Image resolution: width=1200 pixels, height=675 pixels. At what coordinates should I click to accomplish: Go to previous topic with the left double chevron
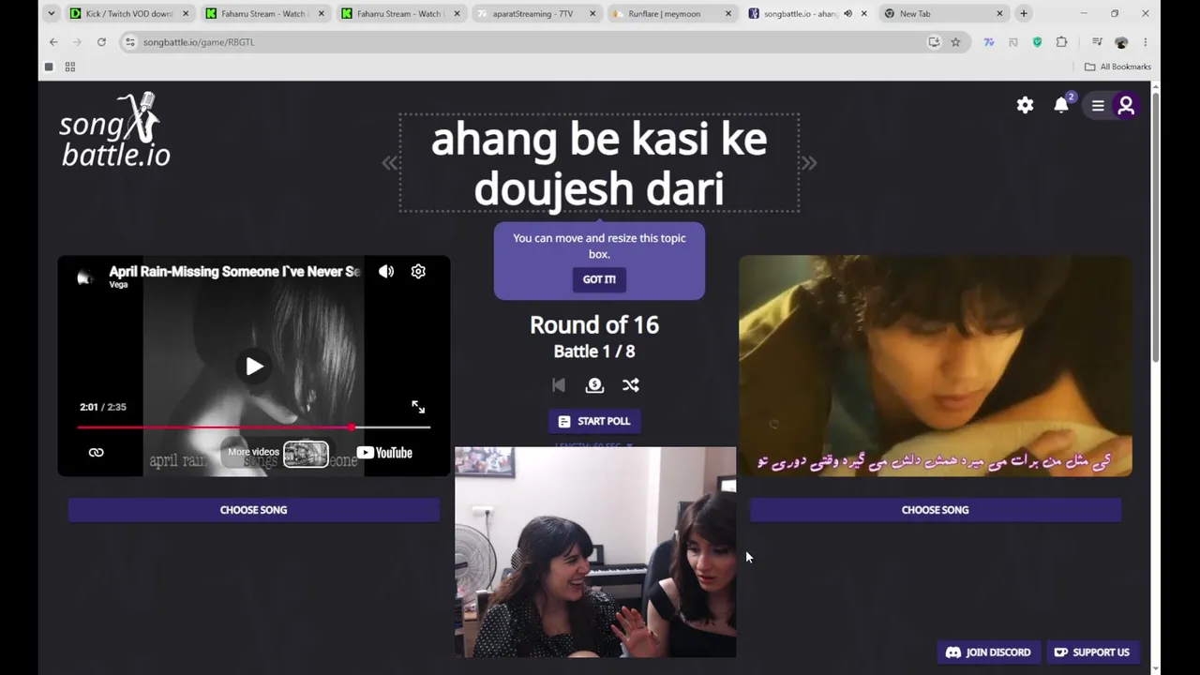pyautogui.click(x=390, y=163)
